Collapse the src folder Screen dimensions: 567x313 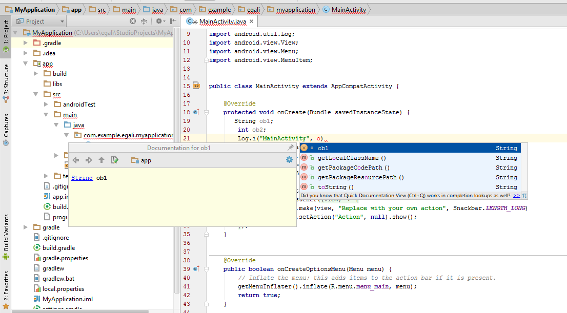click(36, 94)
